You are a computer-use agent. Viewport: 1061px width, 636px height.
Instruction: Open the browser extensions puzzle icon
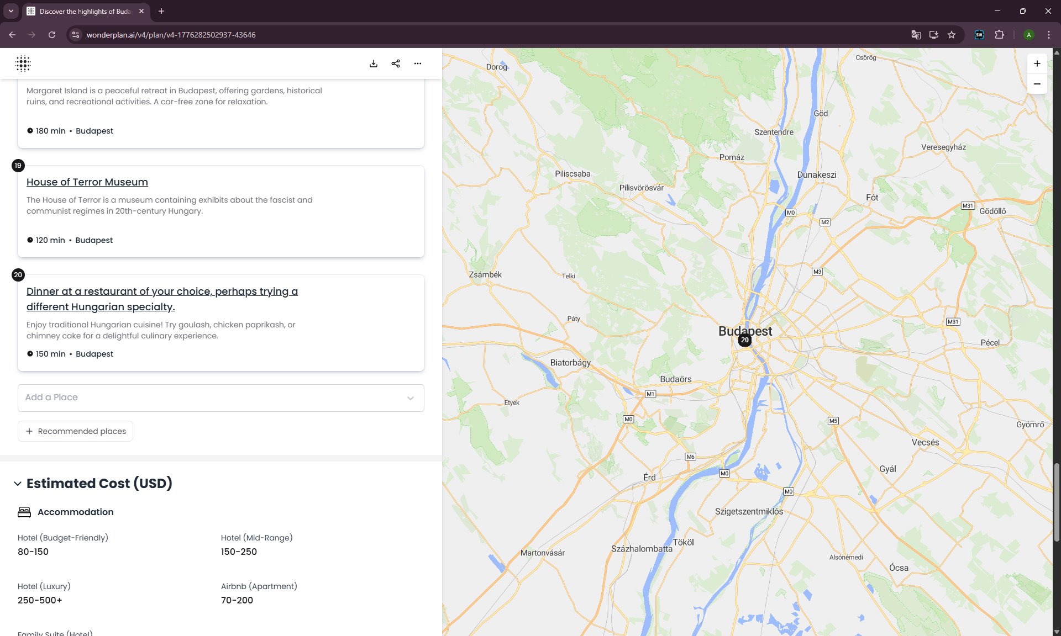999,35
